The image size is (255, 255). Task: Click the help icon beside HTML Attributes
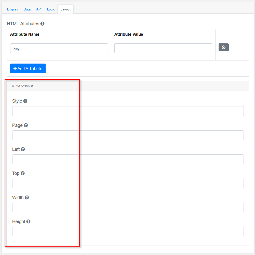point(42,24)
